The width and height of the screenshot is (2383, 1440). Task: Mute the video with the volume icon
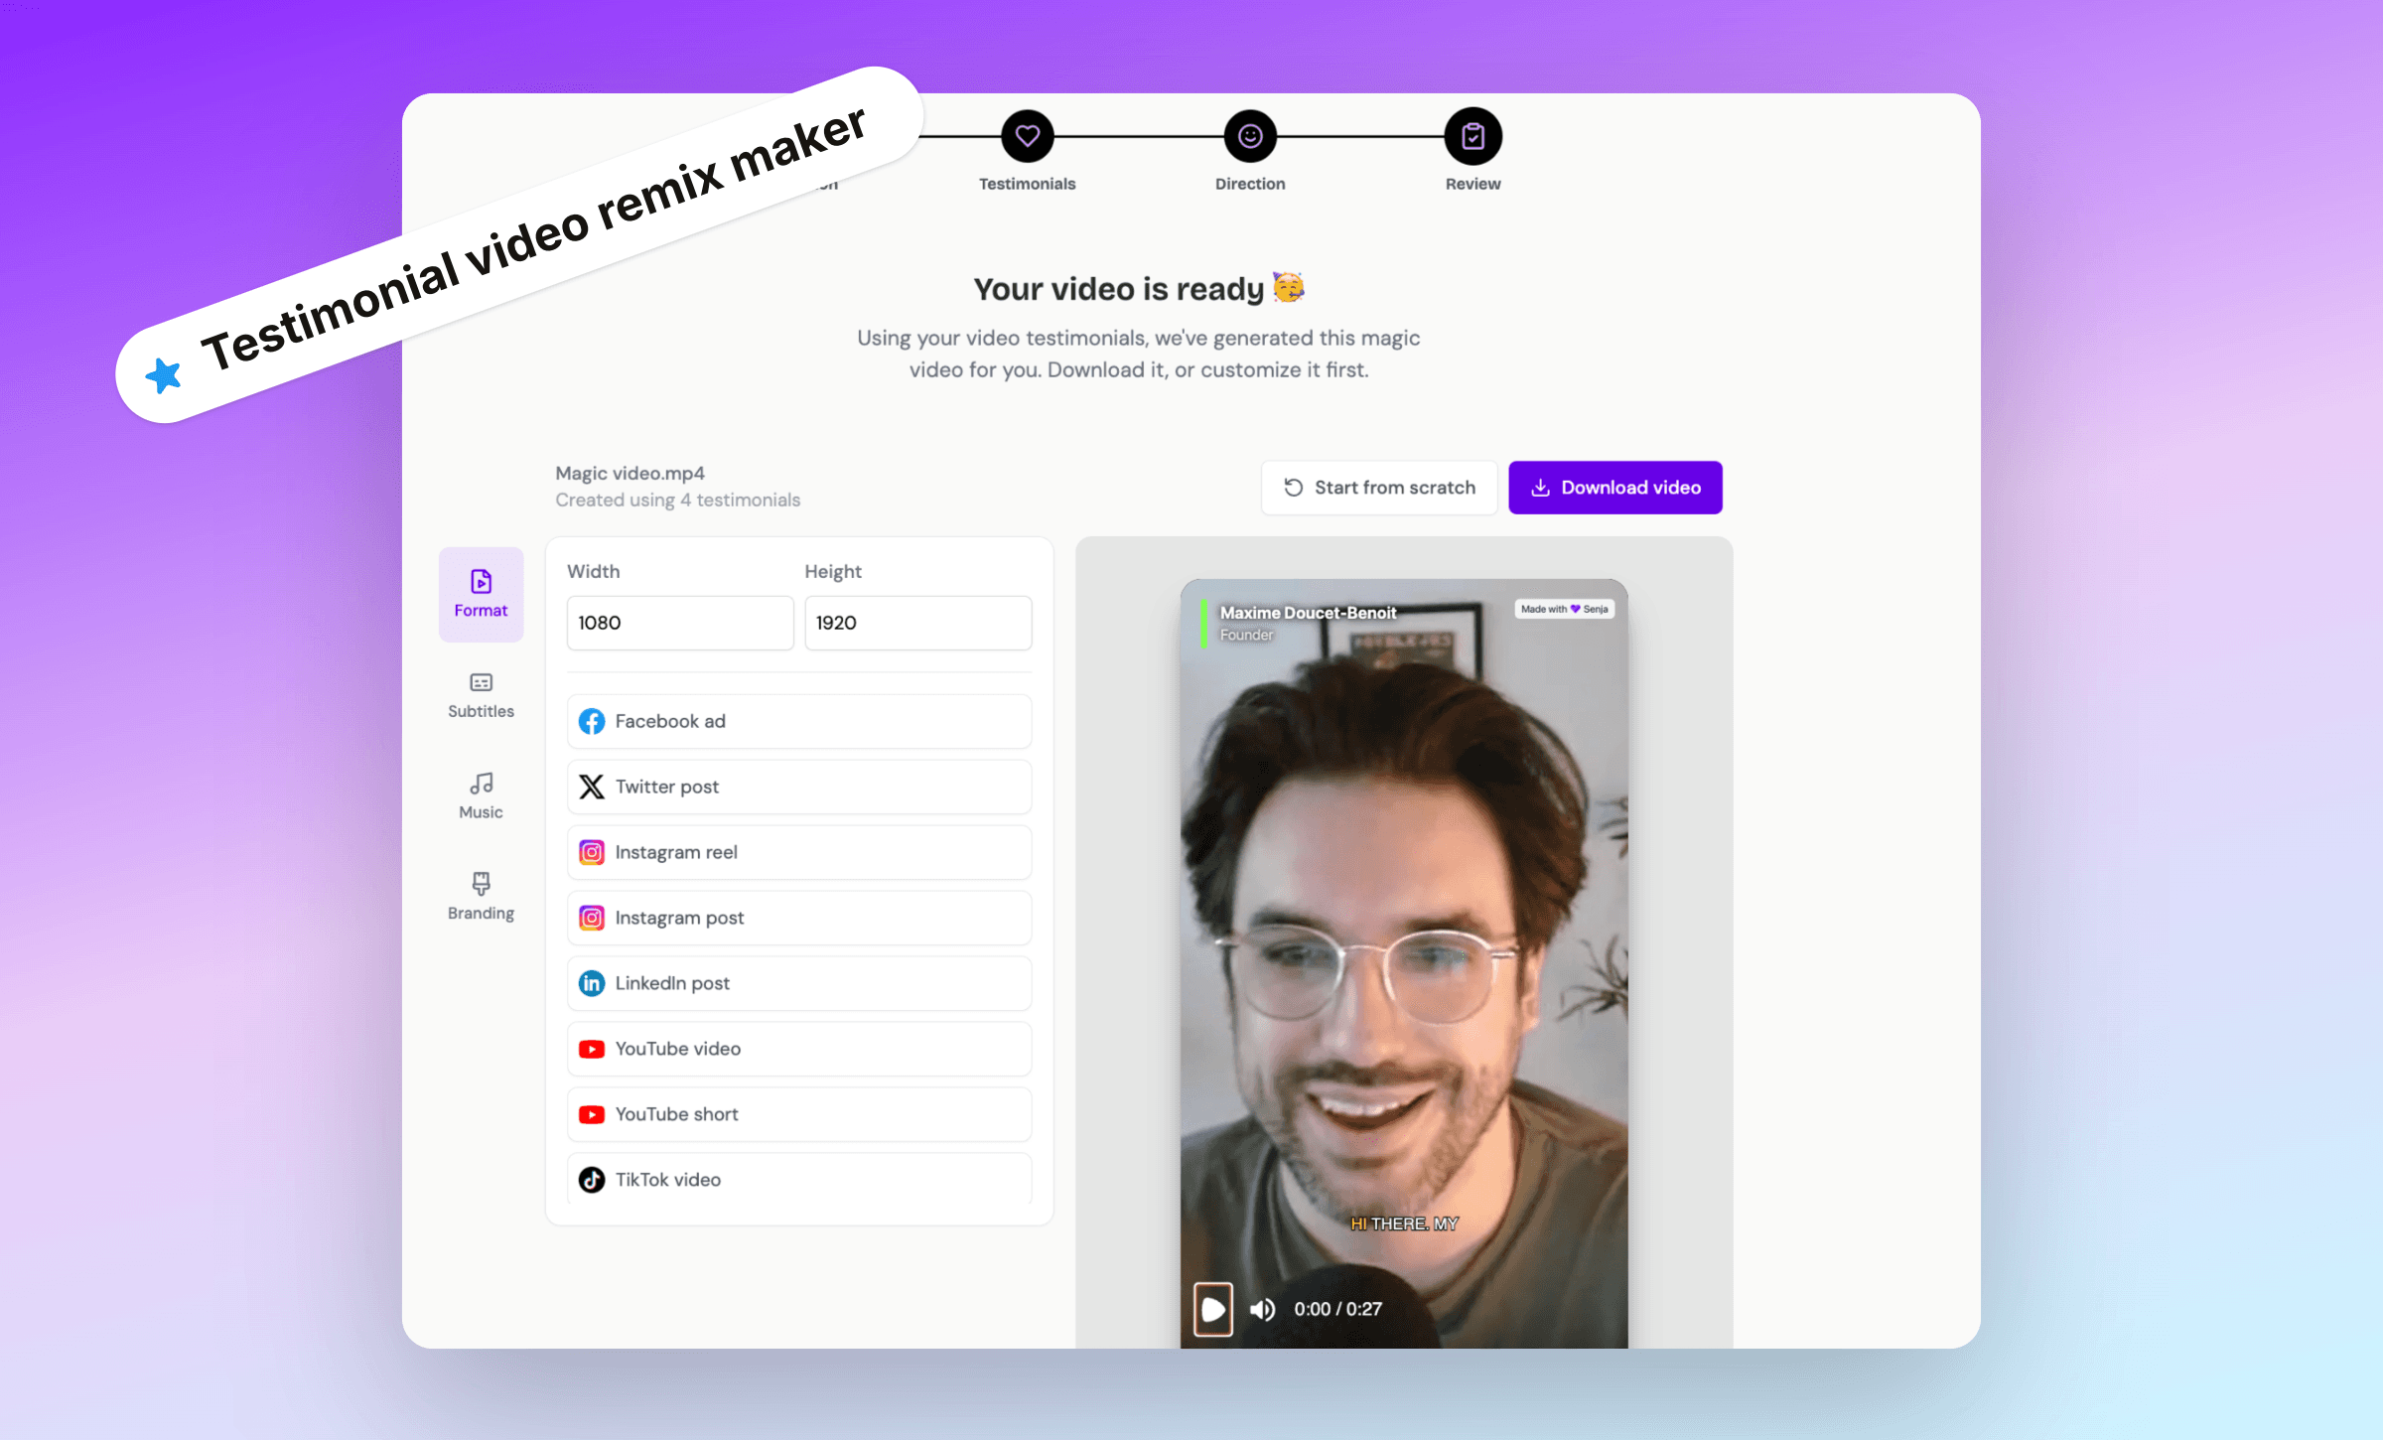[1263, 1309]
